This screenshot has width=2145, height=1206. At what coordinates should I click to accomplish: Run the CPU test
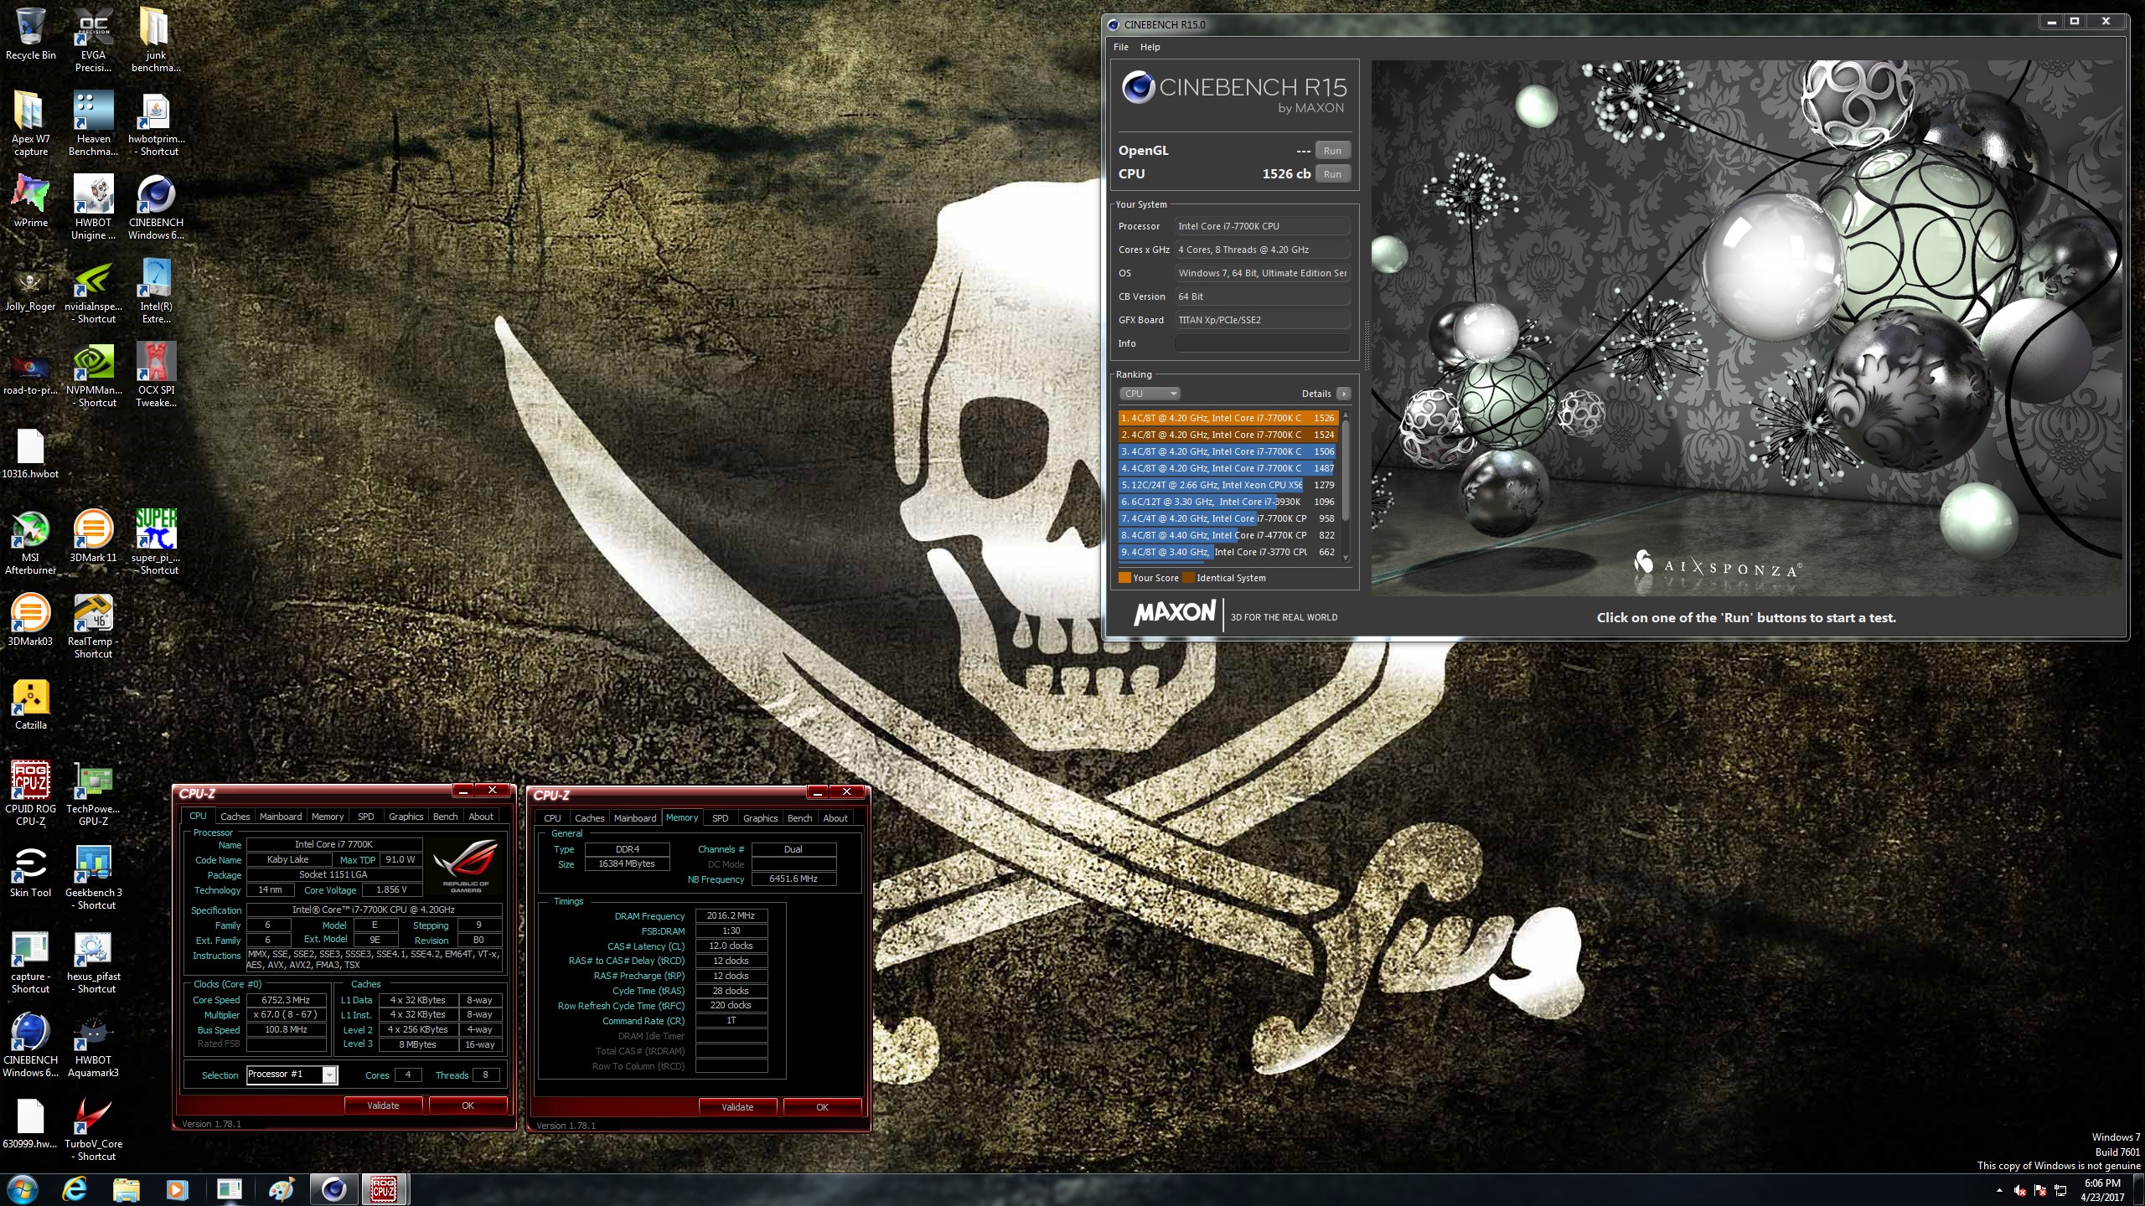pos(1332,174)
